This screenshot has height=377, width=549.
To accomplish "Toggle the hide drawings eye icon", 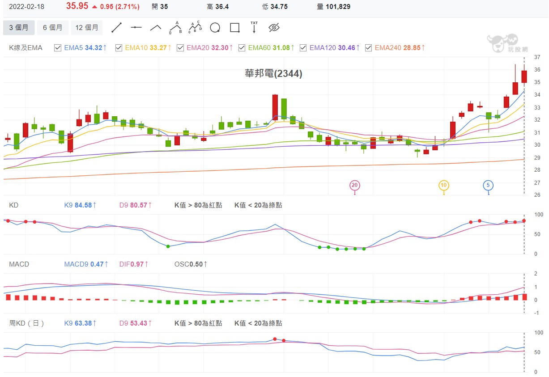I will click(x=274, y=28).
